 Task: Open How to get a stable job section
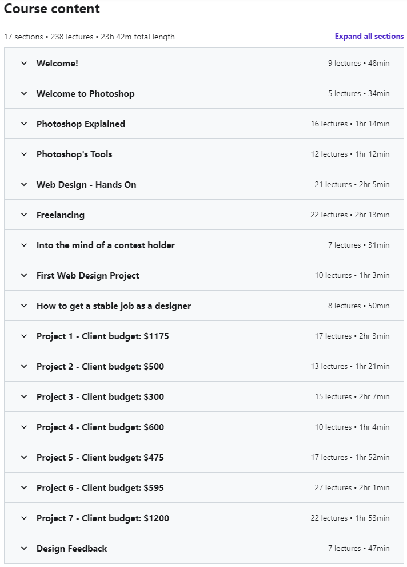(x=114, y=306)
